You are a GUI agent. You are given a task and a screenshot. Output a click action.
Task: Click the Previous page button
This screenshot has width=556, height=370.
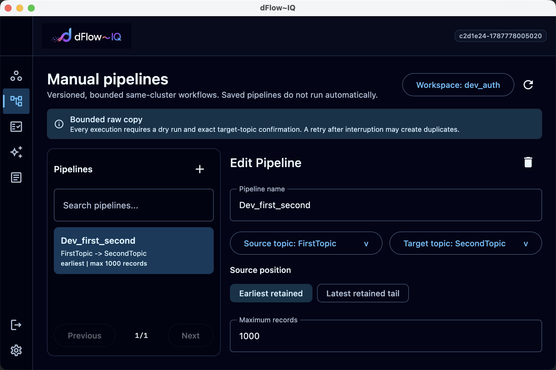coord(85,335)
